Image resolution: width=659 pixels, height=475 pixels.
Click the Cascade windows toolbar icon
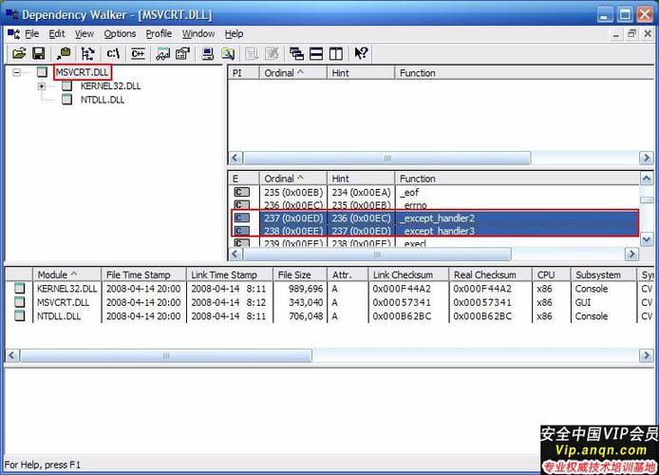pos(296,53)
